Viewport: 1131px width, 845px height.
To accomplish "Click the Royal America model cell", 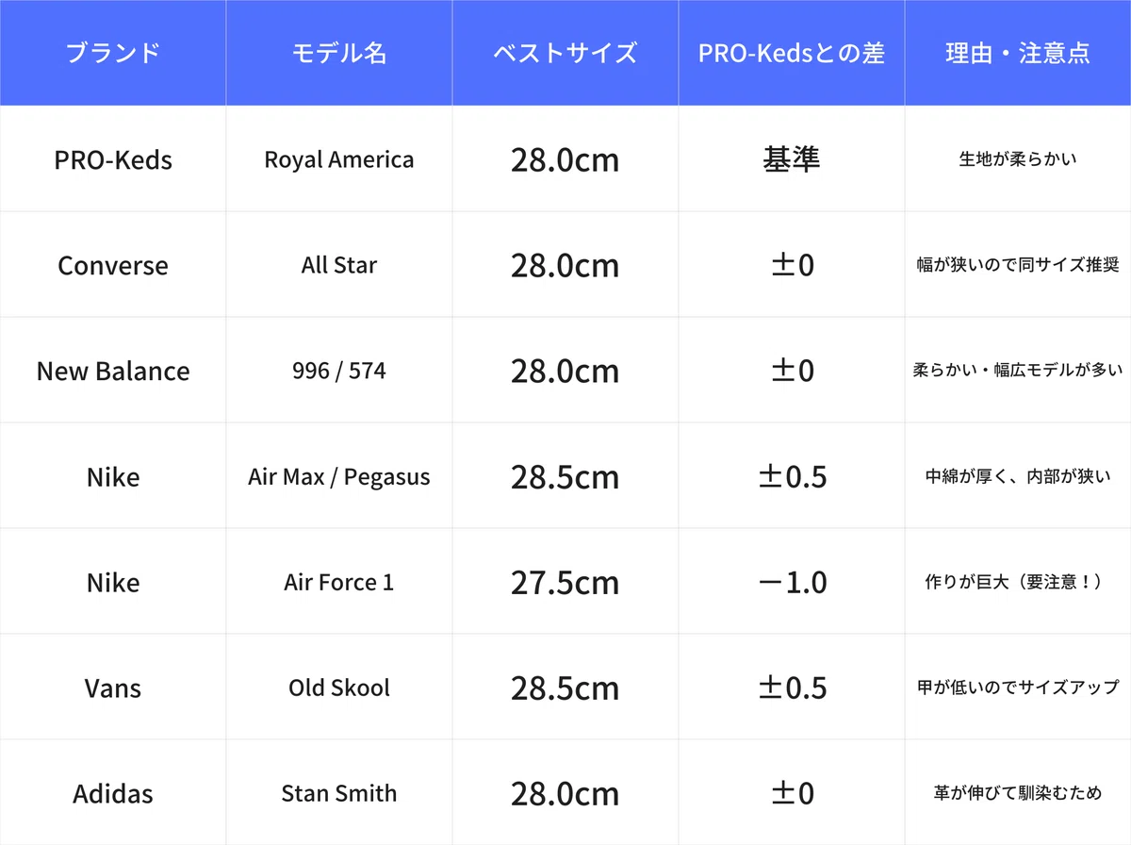I will [339, 159].
